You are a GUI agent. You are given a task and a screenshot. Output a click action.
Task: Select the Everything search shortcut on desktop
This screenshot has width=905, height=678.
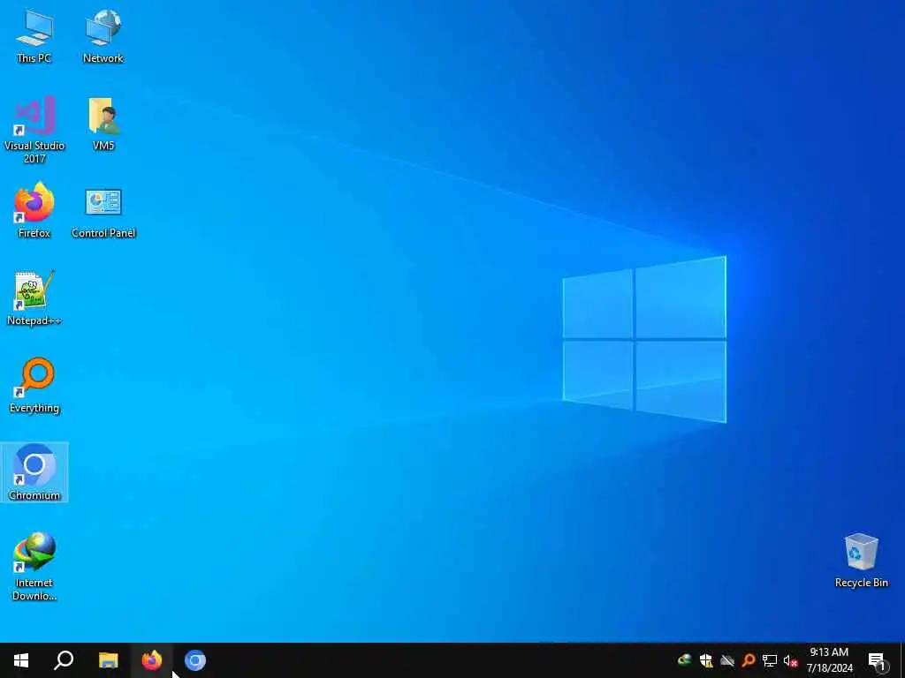[x=34, y=387]
